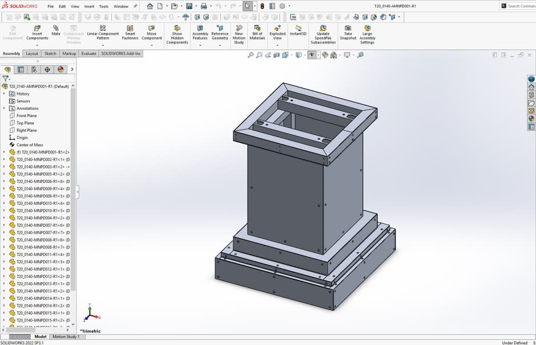The image size is (536, 345).
Task: Open the Display Style dropdown arrow
Action: [305, 55]
